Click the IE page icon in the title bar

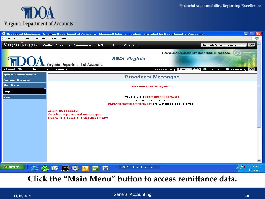4,34
